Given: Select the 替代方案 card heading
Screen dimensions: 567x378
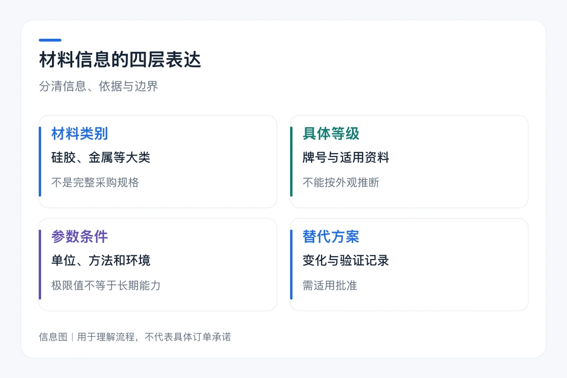Looking at the screenshot, I should 331,237.
